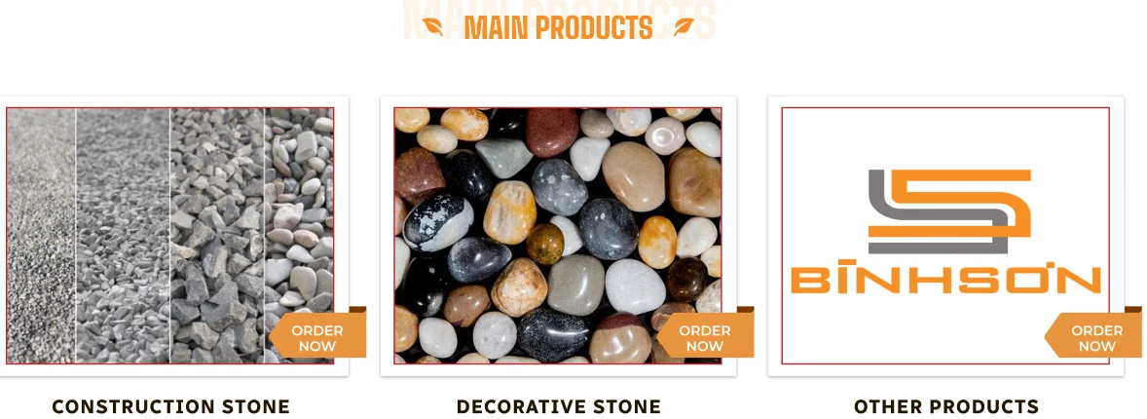
Task: Open the Decorative Stone title link
Action: pyautogui.click(x=559, y=406)
